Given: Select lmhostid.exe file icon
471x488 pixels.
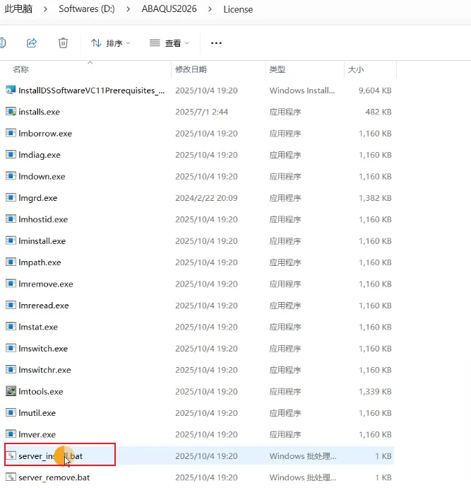Looking at the screenshot, I should pos(11,219).
